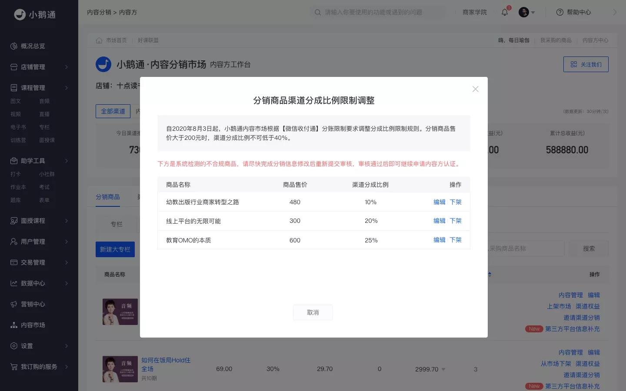Click the 营销中心 megaphone icon

(x=14, y=304)
